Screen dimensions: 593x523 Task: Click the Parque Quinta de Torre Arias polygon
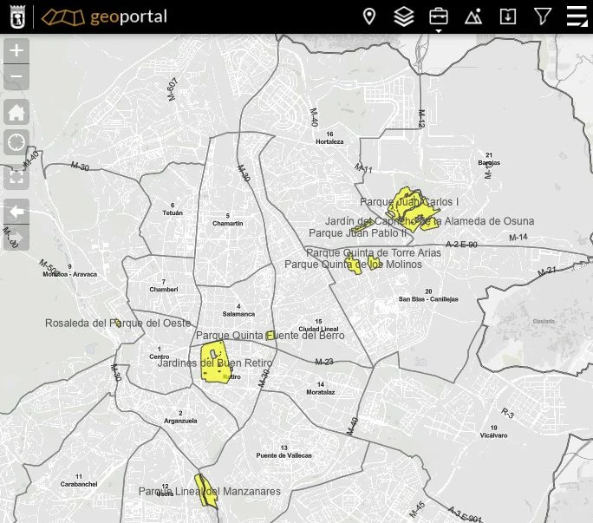374,263
